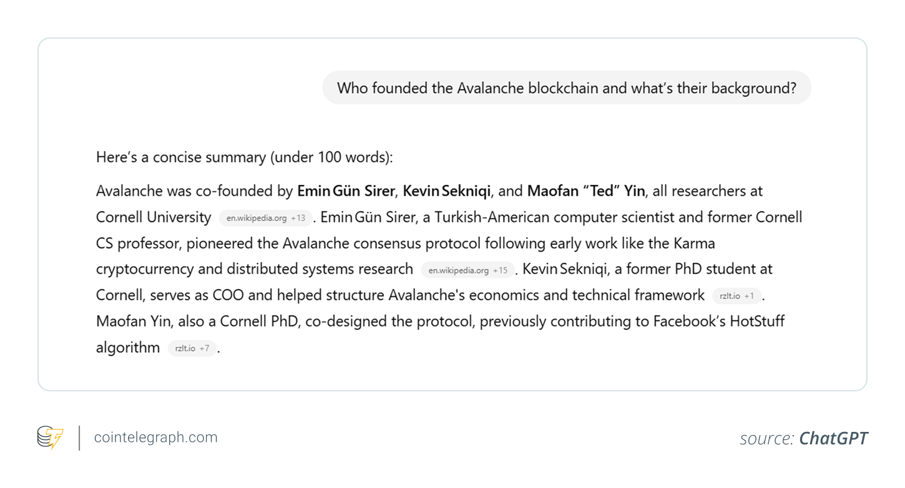Click the bold name Kevin Sekniqi
This screenshot has width=905, height=488.
click(448, 191)
